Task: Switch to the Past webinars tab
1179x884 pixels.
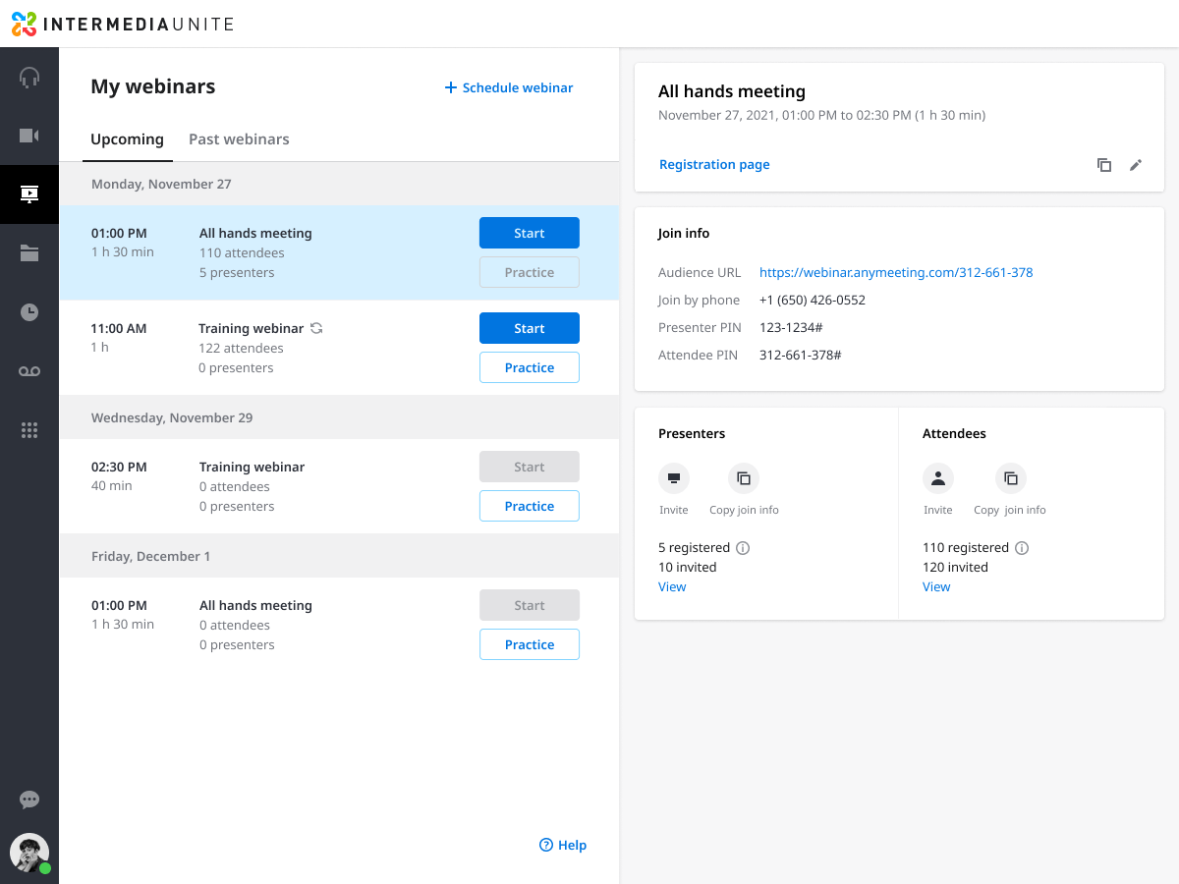Action: (x=239, y=138)
